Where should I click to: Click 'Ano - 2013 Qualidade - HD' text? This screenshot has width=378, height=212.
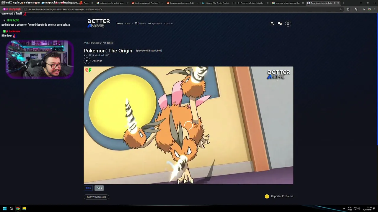tap(96, 55)
